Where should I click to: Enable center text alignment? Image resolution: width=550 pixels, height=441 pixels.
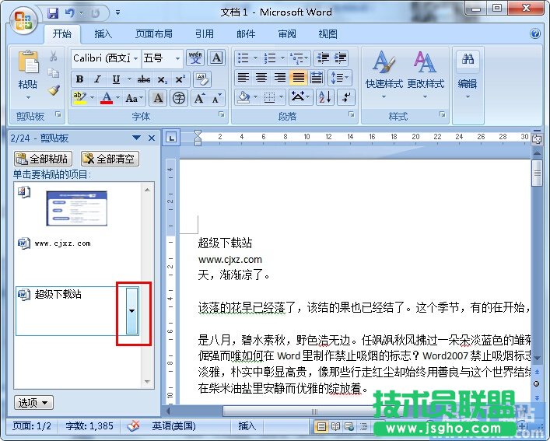pyautogui.click(x=261, y=78)
